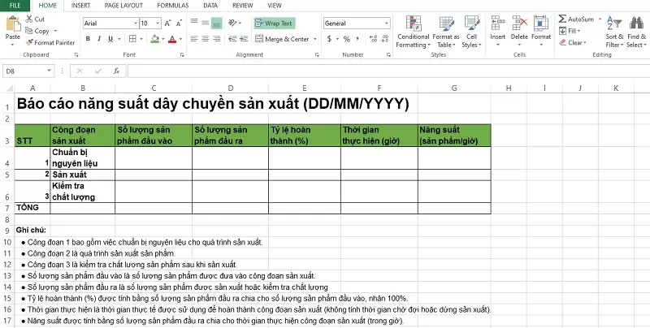Select Bottom Align icon
Viewport: 650px width, 328px height.
pos(216,24)
